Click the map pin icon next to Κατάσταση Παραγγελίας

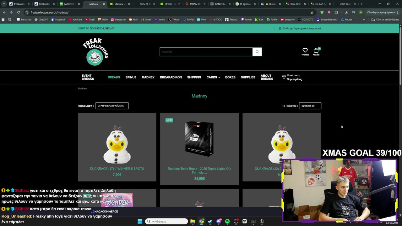pos(284,77)
